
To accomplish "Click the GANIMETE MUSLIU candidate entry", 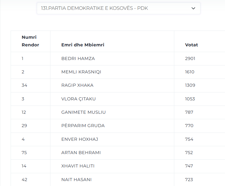I will click(83, 112).
